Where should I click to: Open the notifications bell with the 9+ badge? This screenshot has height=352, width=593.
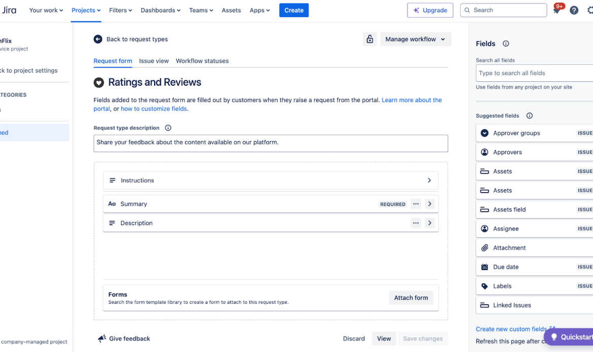point(557,10)
